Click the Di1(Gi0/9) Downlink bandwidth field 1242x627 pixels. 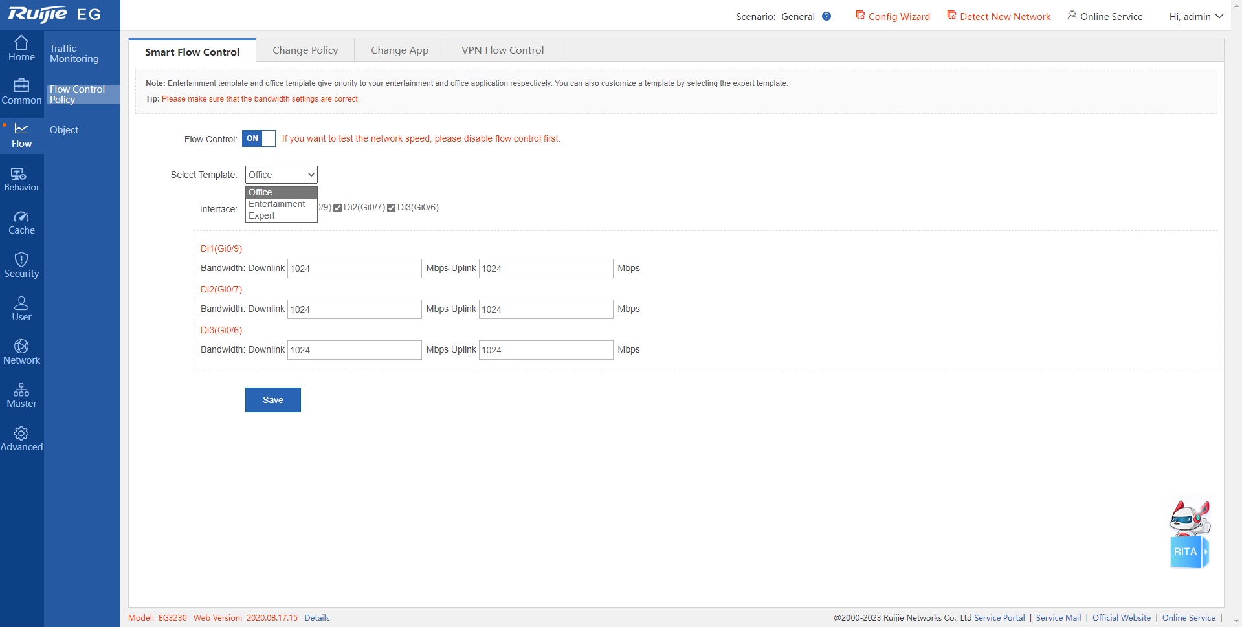coord(354,269)
